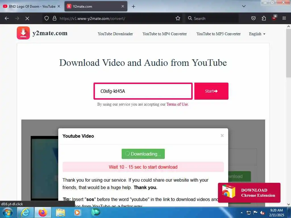Click the network tray icon
The height and width of the screenshot is (218, 291).
[248, 213]
